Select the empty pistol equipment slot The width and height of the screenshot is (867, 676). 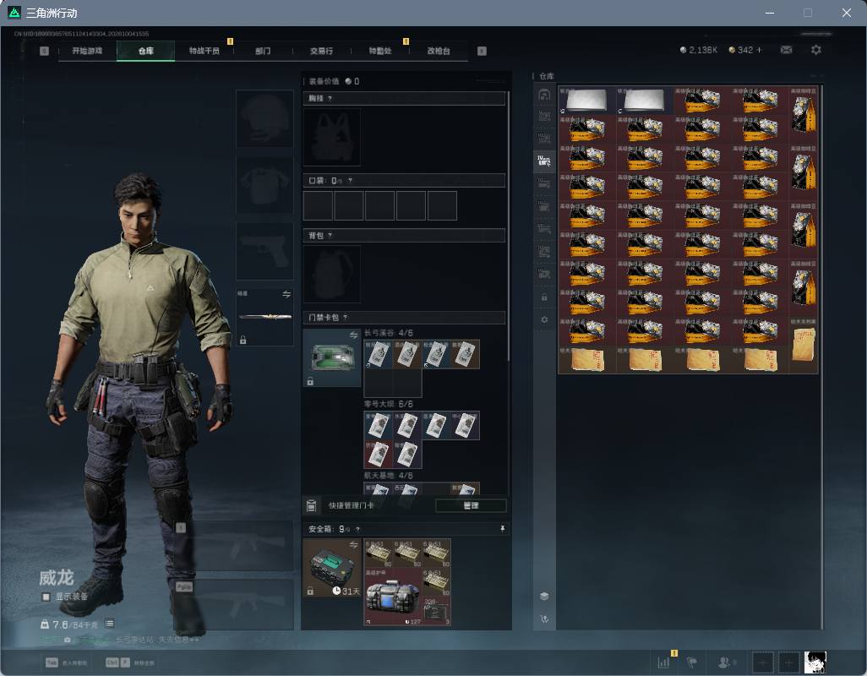(264, 252)
